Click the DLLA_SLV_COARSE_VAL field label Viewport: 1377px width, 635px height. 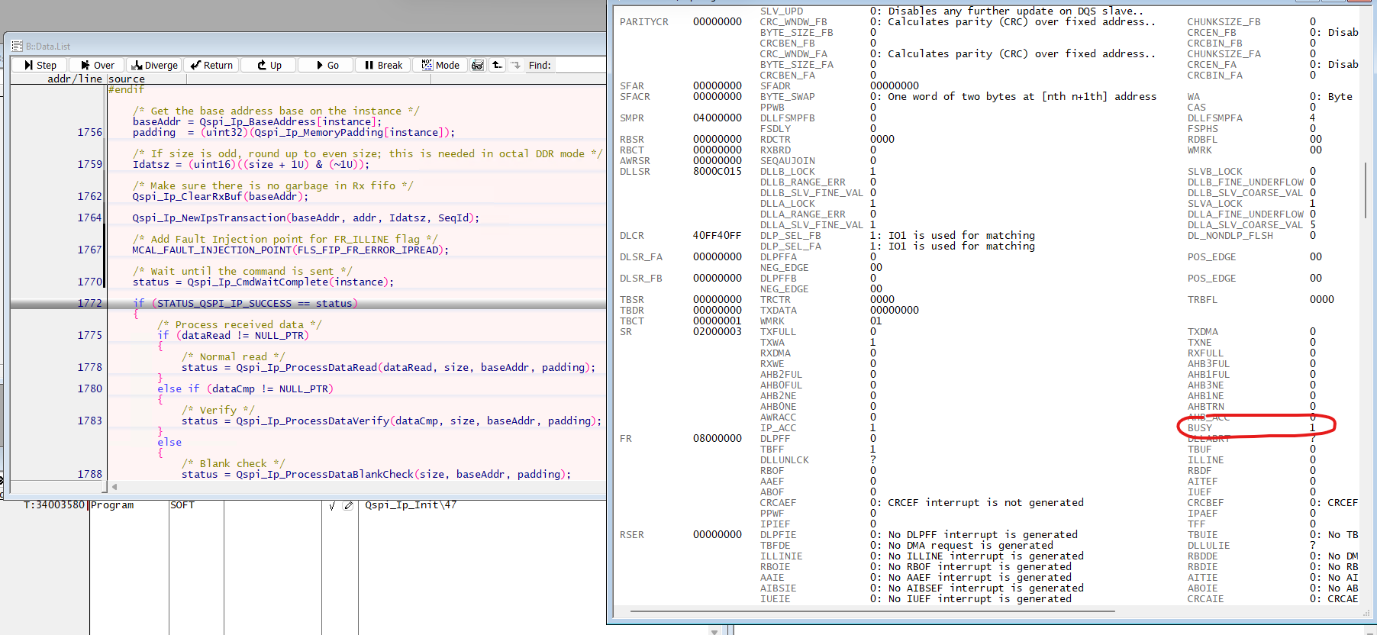click(1246, 225)
